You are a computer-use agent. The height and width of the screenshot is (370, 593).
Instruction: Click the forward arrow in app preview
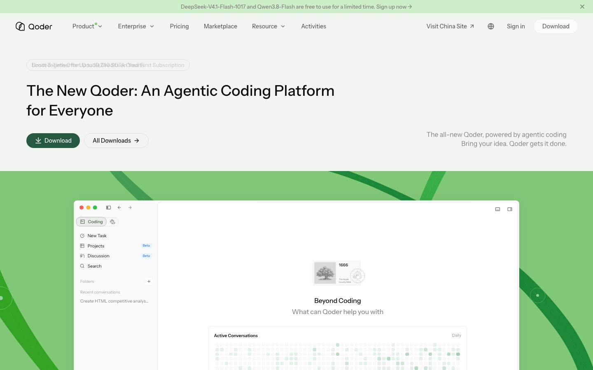(130, 208)
